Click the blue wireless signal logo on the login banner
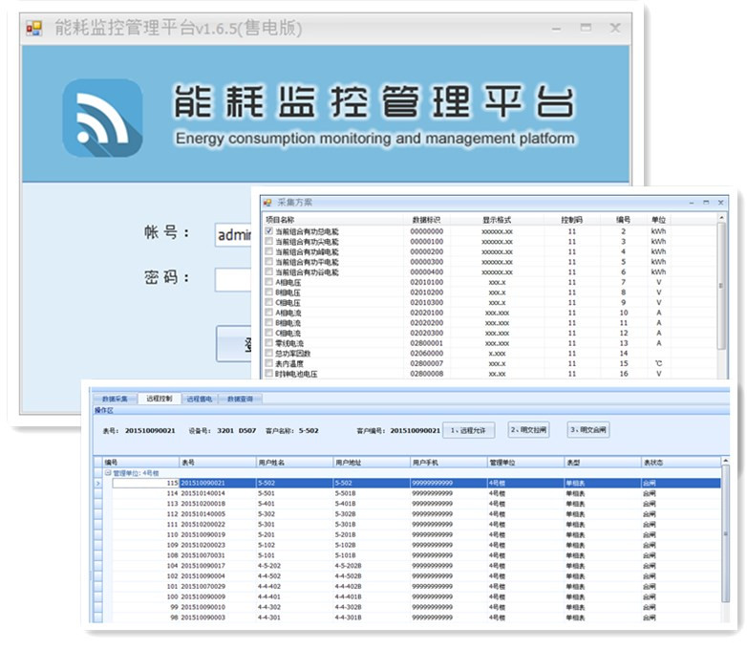 (x=102, y=119)
